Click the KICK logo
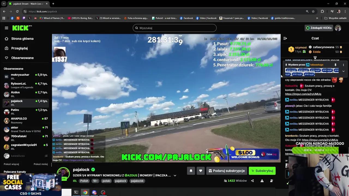This screenshot has width=349, height=196. 22,28
